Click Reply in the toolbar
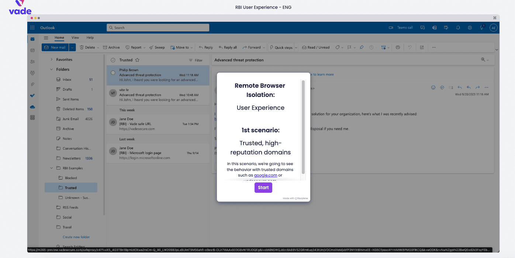The image size is (515, 258). pyautogui.click(x=206, y=47)
